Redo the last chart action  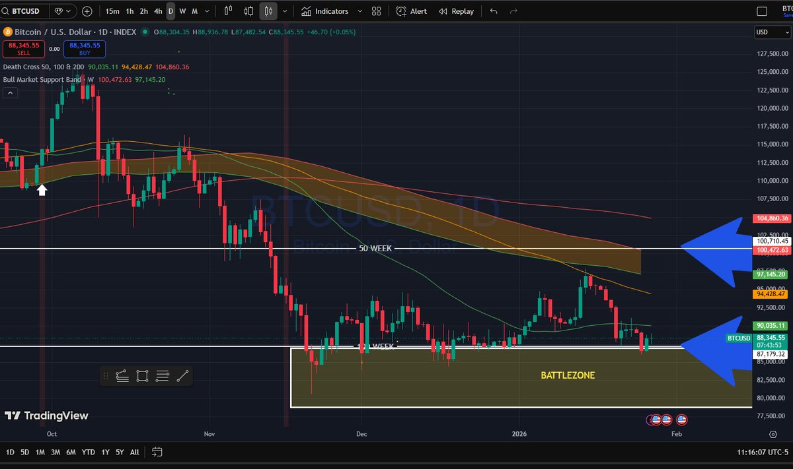pos(513,11)
